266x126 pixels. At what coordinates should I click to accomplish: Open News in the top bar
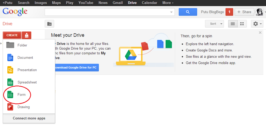click(103, 3)
